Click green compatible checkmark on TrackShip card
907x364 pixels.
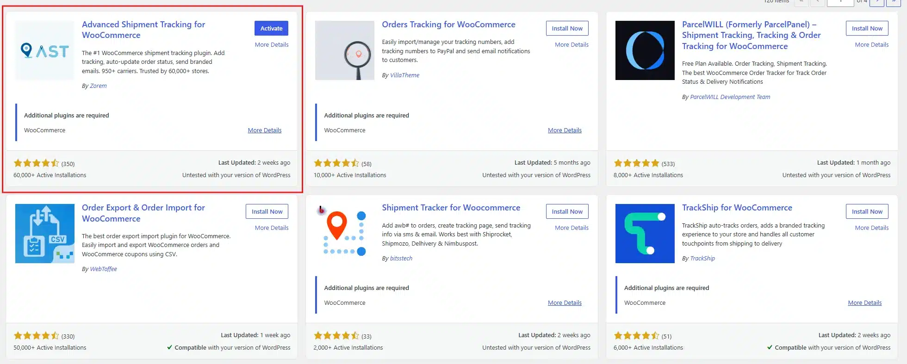(x=770, y=347)
